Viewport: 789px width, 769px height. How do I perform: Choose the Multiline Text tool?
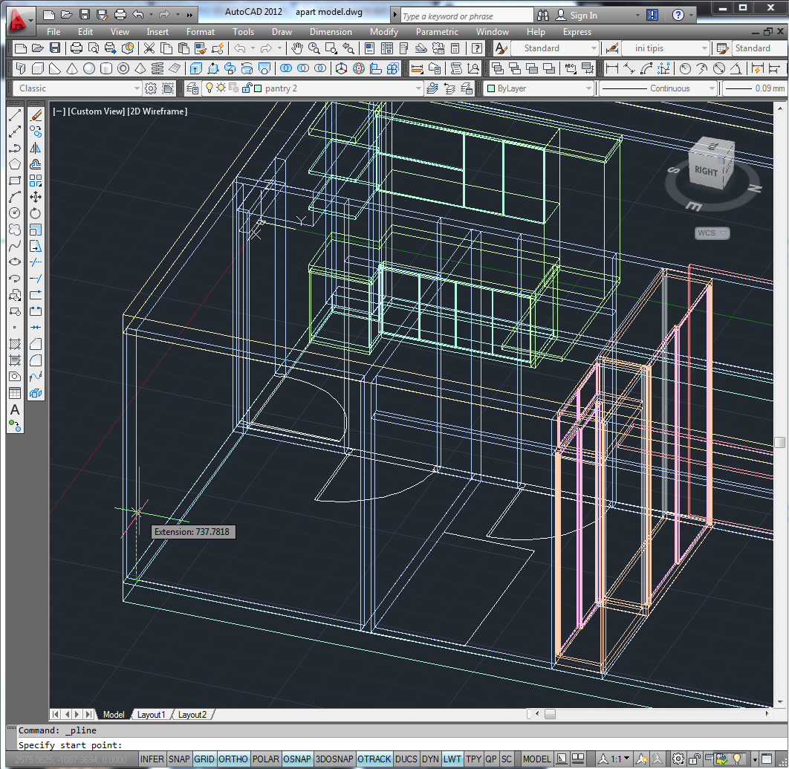pos(14,409)
